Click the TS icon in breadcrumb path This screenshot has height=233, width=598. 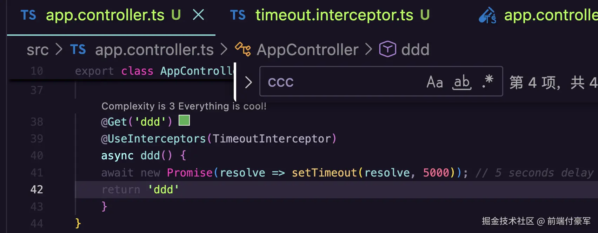tap(78, 49)
